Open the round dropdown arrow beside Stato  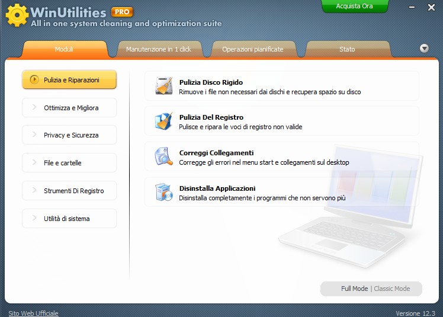[x=424, y=49]
